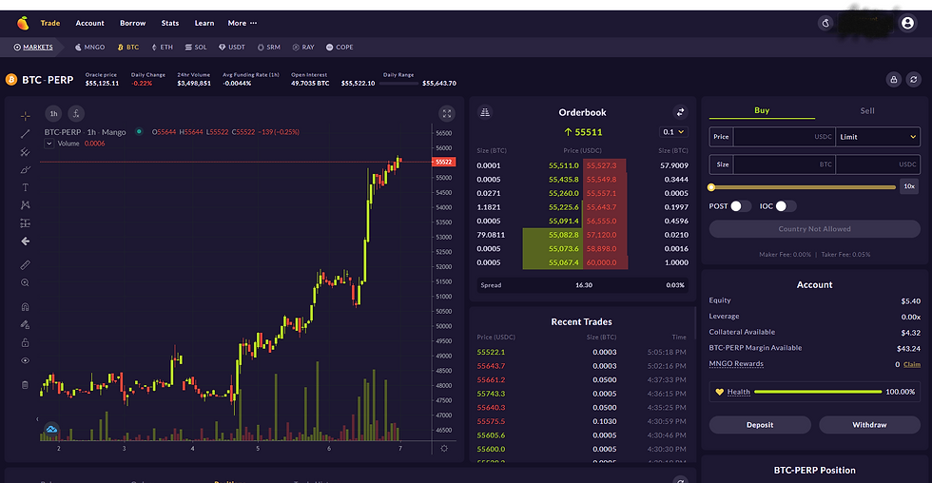This screenshot has width=932, height=483.
Task: Select the RAY market
Action: tap(303, 47)
